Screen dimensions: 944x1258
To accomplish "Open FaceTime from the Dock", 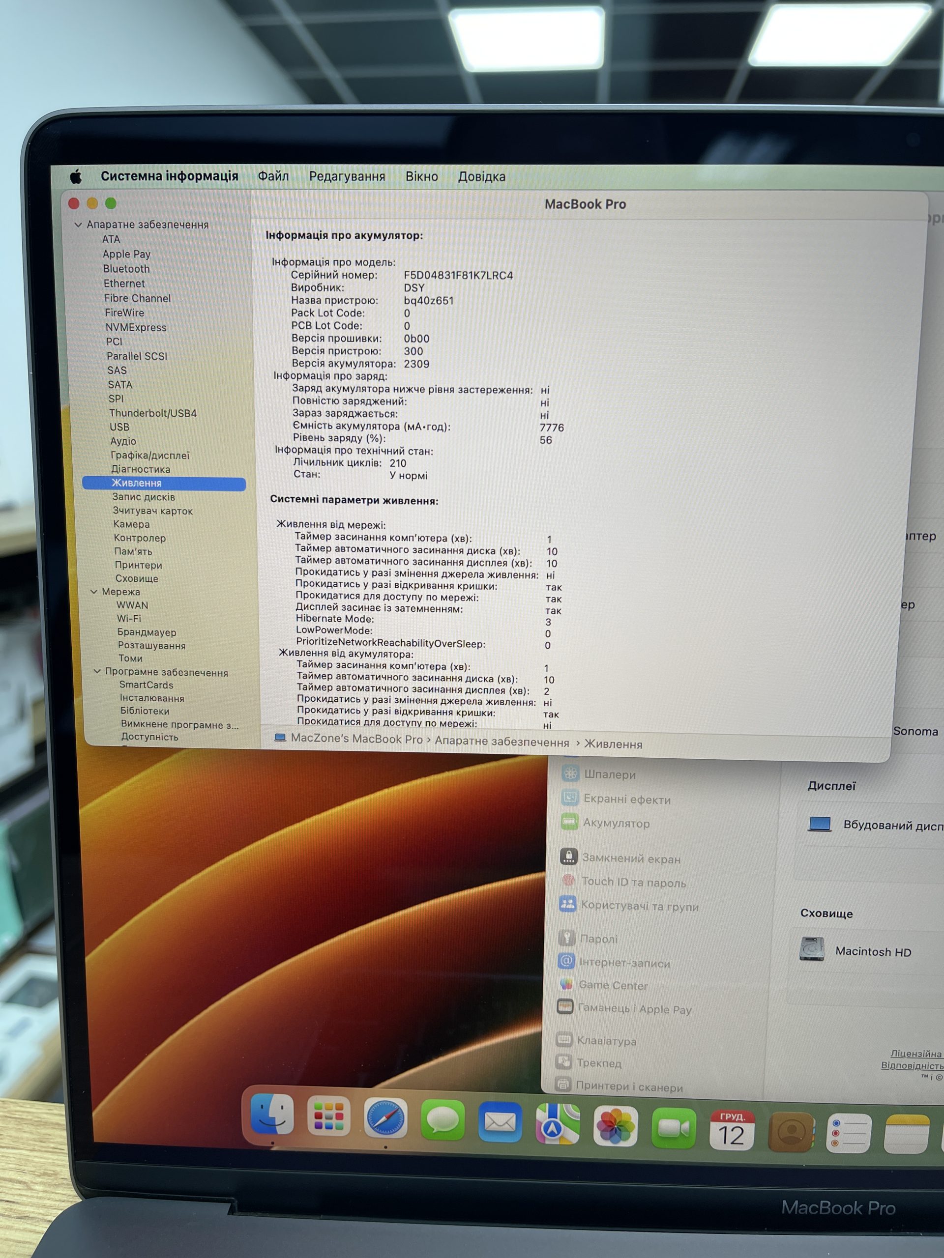I will tap(673, 1128).
